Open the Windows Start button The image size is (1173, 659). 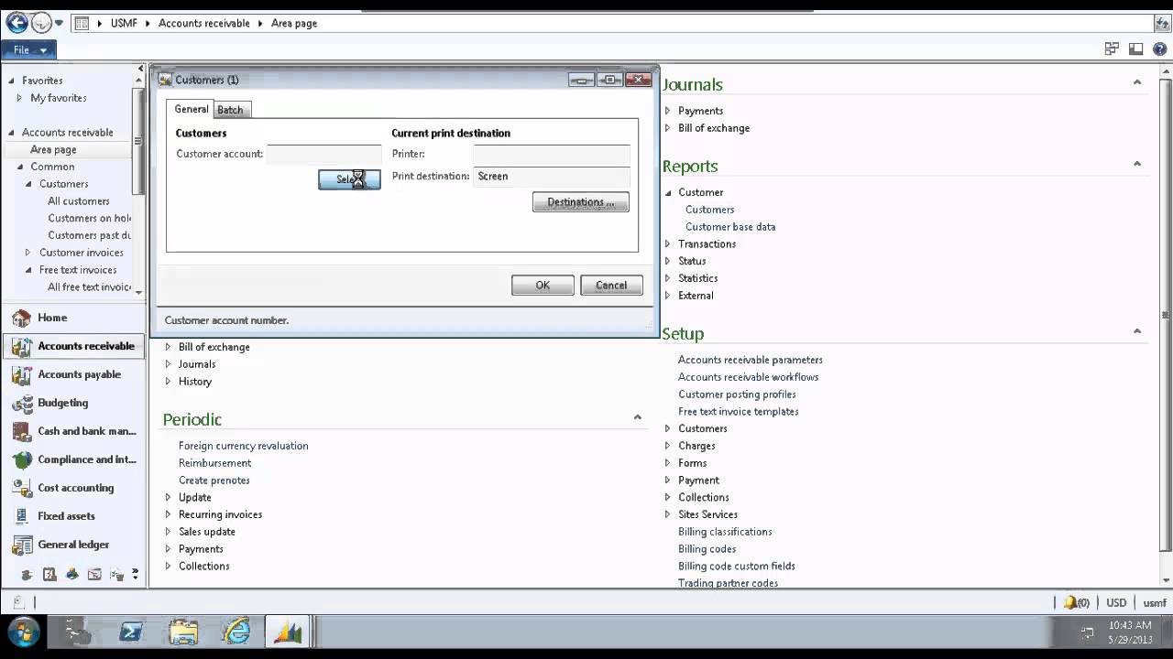pos(24,632)
